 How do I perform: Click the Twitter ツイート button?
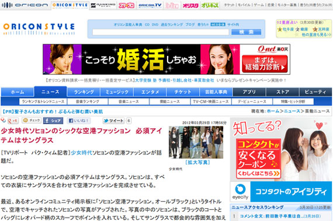pos(114,121)
